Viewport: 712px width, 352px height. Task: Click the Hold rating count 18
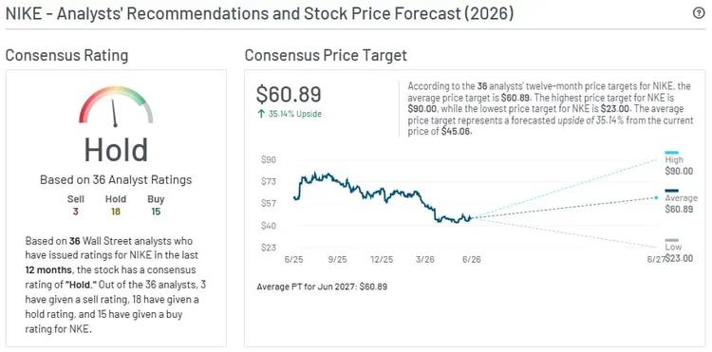click(116, 212)
